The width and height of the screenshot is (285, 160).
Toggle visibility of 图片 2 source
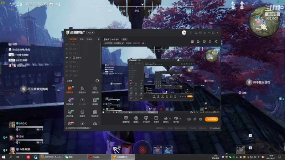(67, 62)
